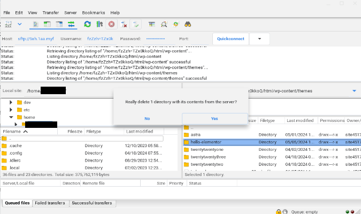This screenshot has width=361, height=214.
Task: Toggle message log display icon
Action: click(x=35, y=24)
